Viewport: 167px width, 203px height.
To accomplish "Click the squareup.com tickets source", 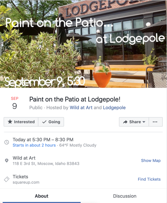I will (26, 182).
